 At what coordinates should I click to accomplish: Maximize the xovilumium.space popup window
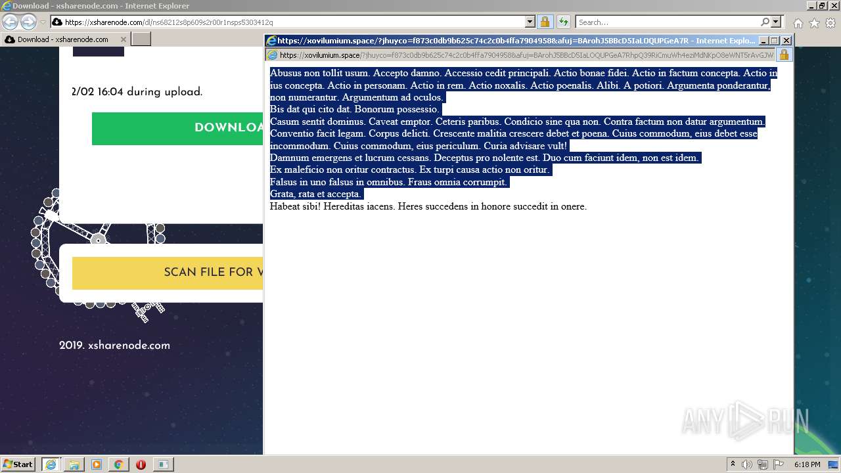click(775, 40)
